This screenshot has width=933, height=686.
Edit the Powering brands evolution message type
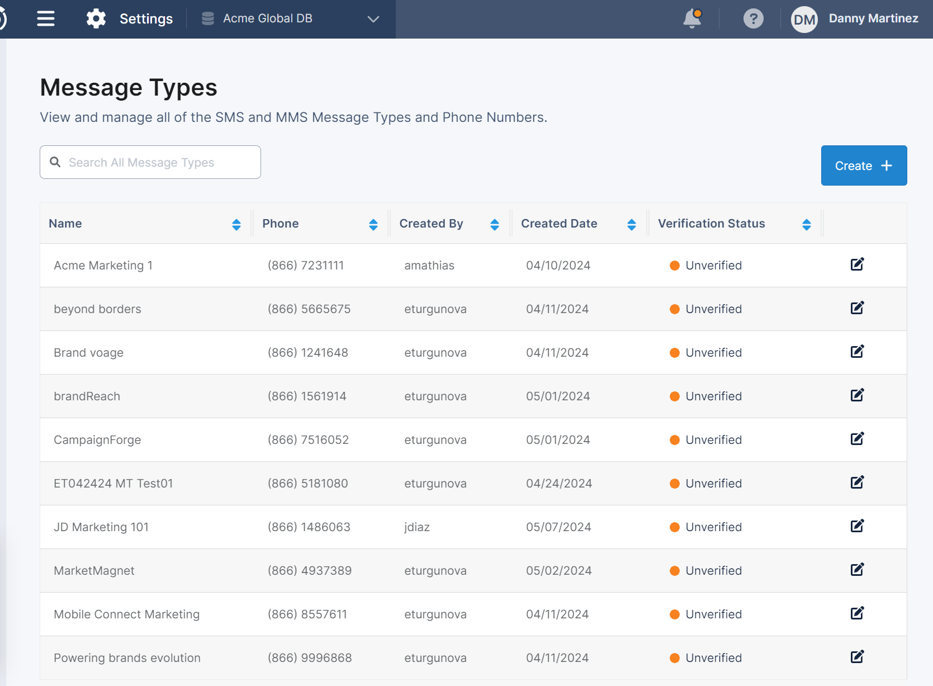(x=857, y=657)
